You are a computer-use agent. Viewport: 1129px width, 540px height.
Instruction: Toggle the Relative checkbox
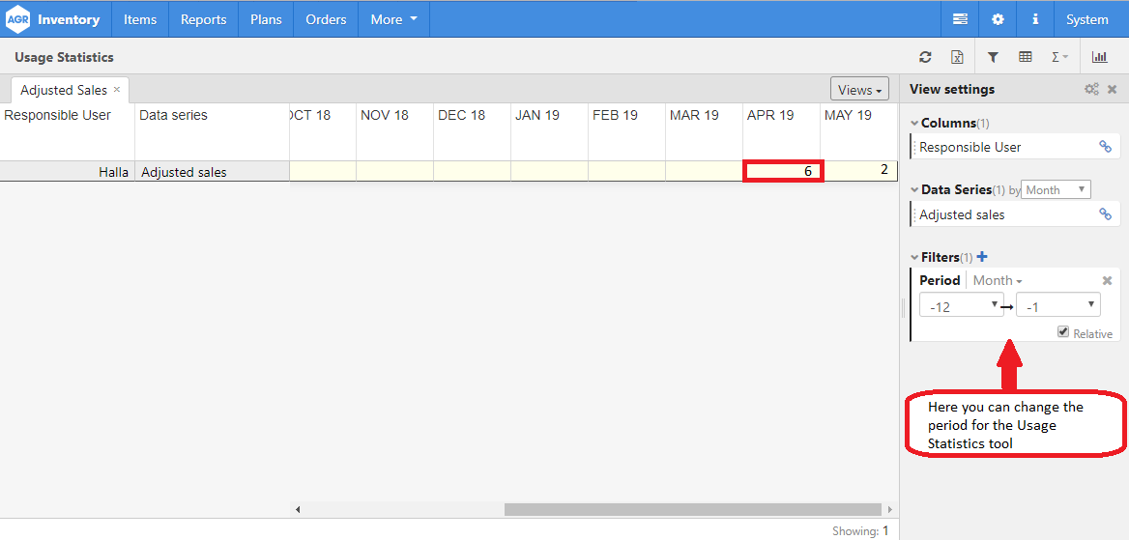click(x=1063, y=332)
